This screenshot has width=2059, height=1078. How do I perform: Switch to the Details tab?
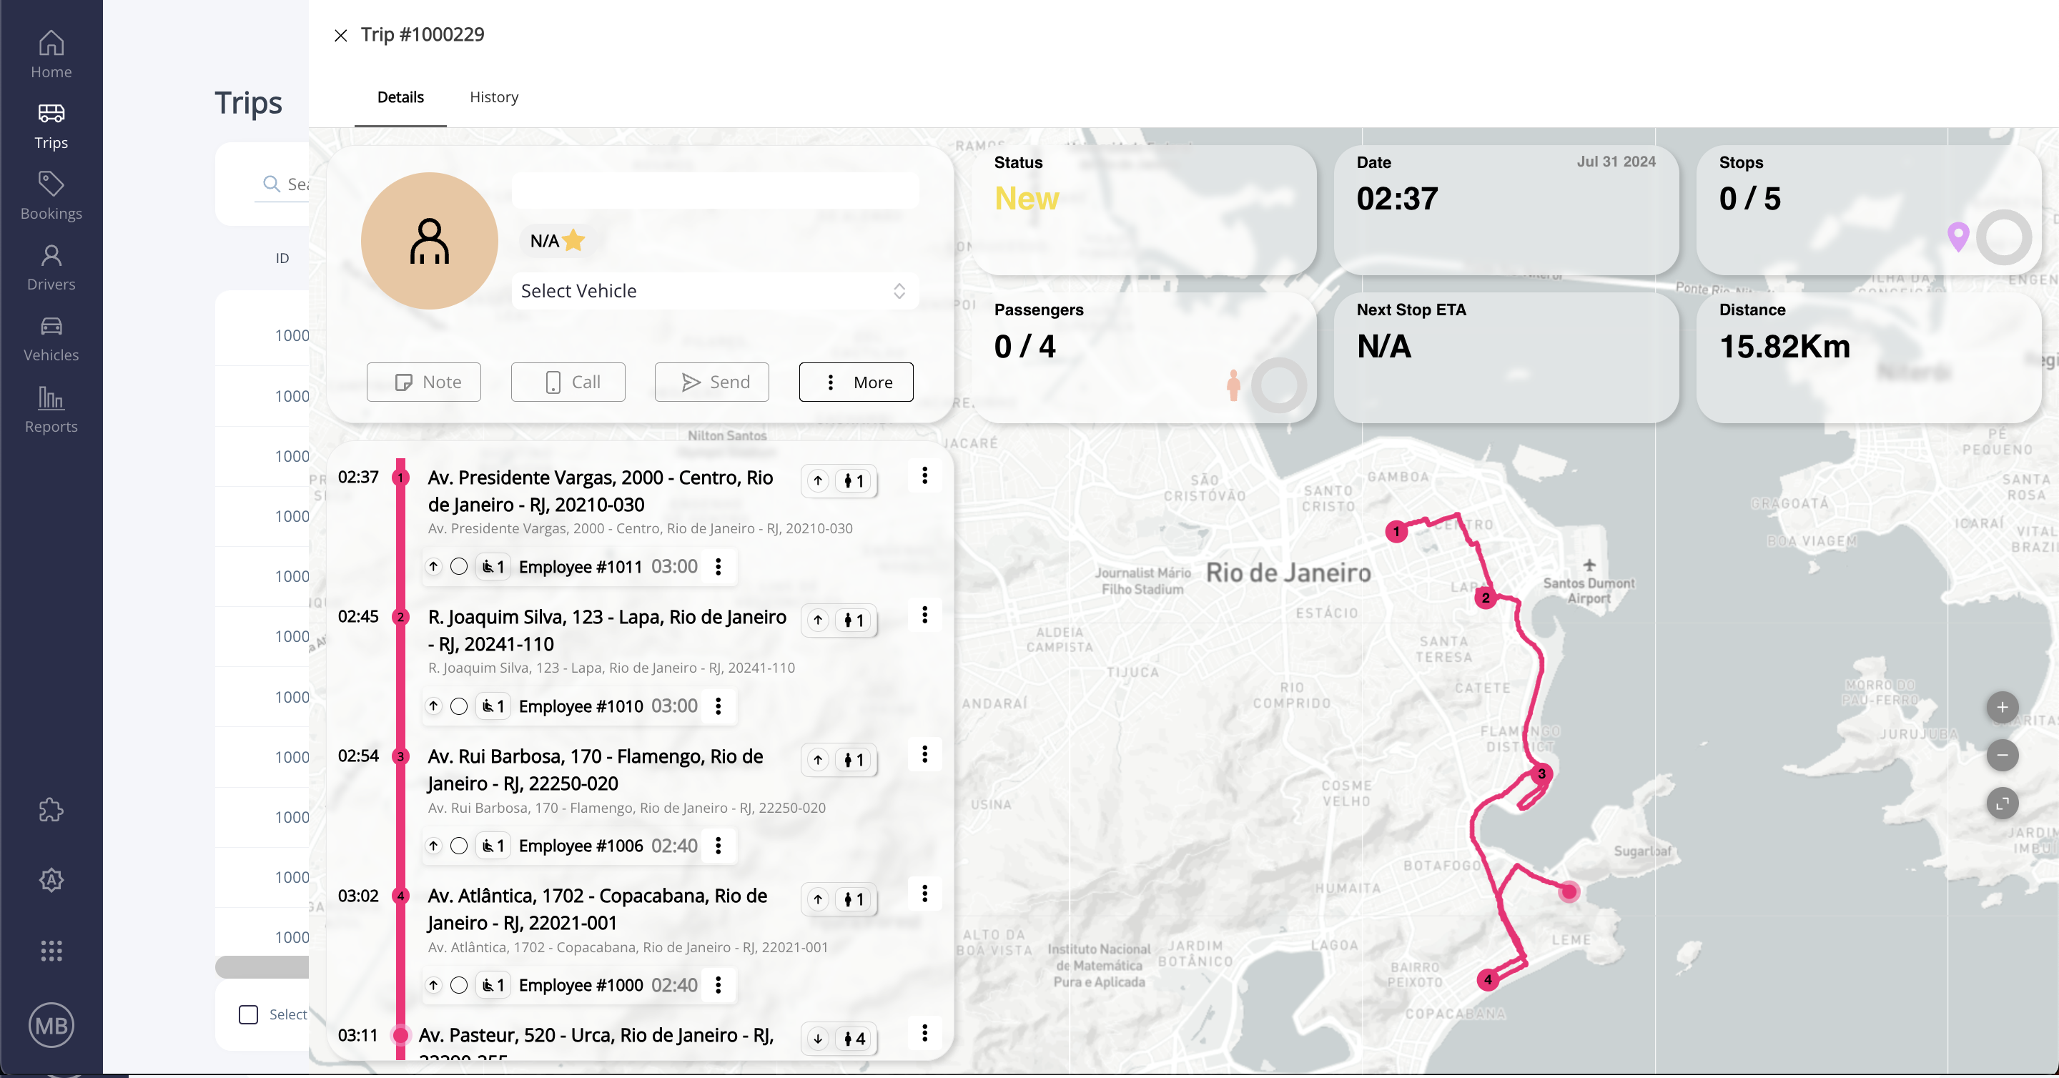pyautogui.click(x=400, y=97)
